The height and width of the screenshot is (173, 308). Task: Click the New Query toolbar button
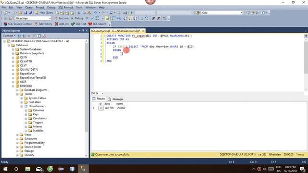[44, 12]
